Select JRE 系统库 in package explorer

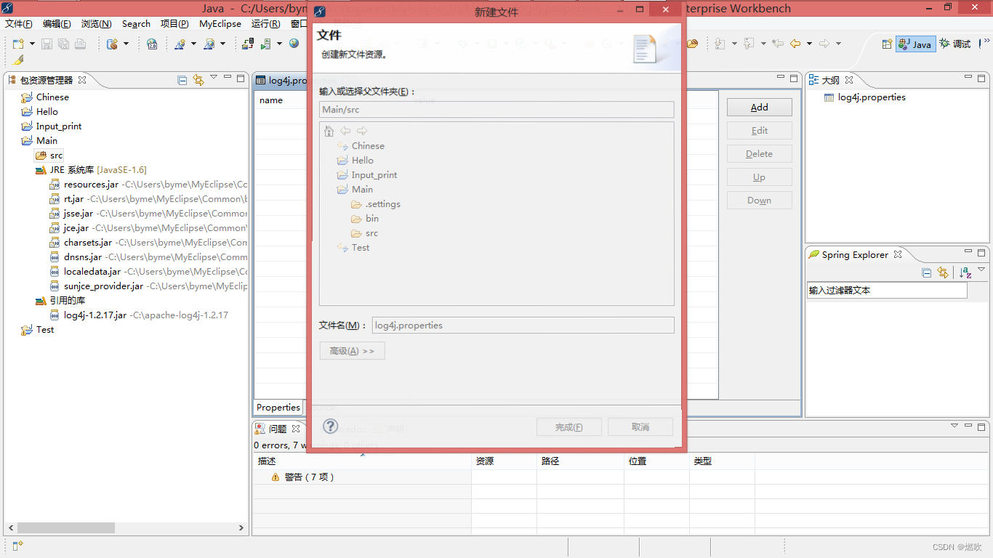tap(91, 170)
